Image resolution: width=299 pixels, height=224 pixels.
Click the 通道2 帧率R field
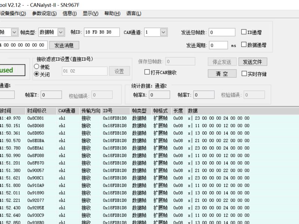pos(160,95)
